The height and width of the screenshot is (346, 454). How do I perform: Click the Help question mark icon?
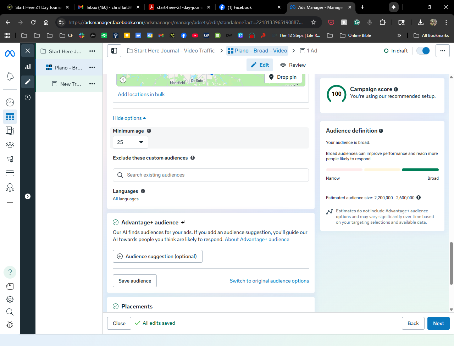coord(10,272)
